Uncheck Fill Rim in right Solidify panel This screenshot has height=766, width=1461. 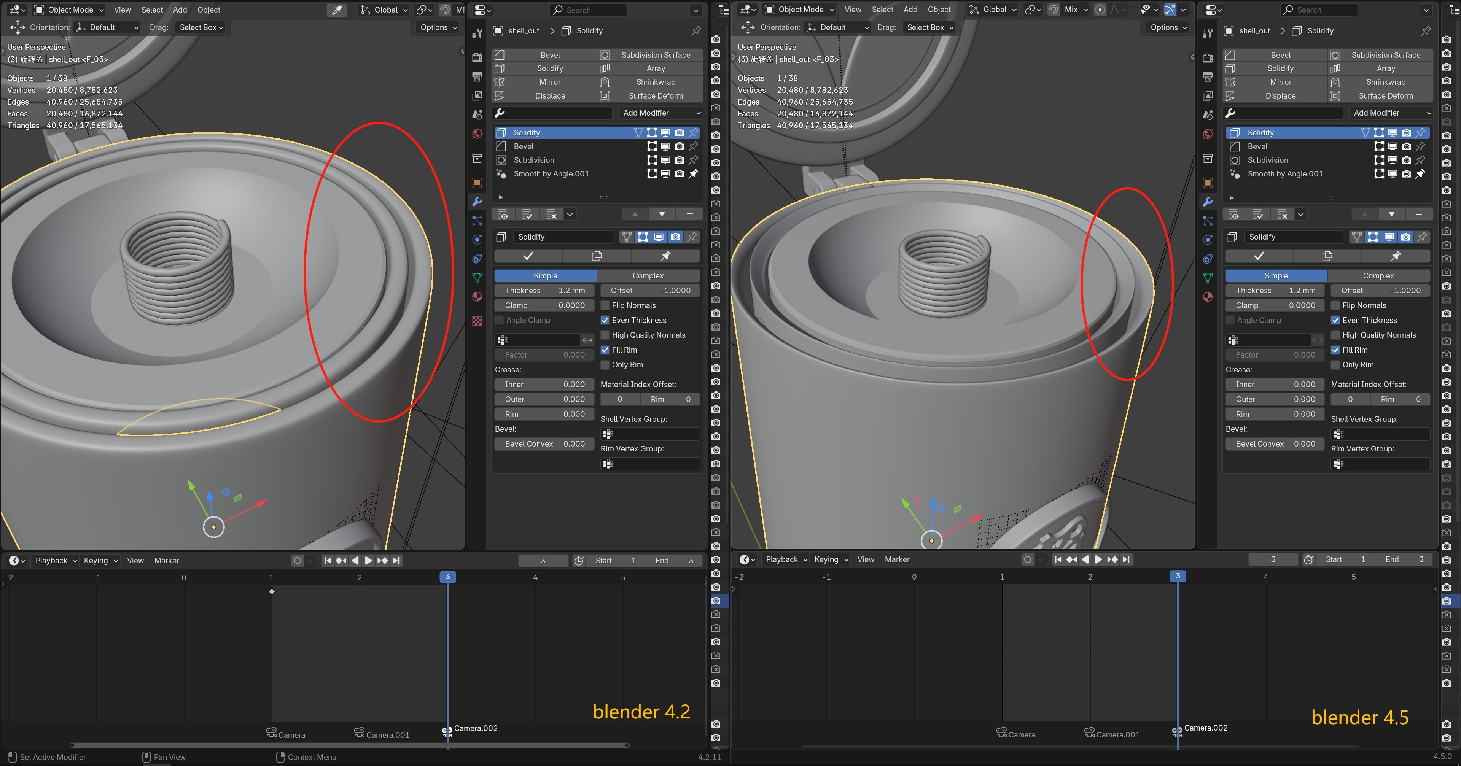pyautogui.click(x=1336, y=350)
